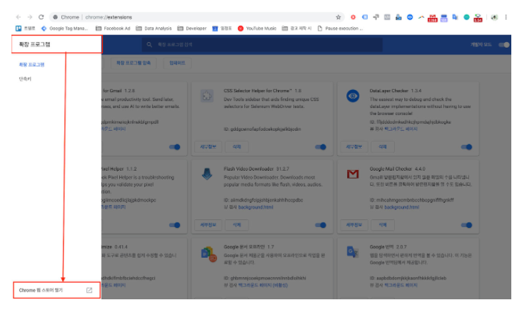Go back with the browser back arrow
This screenshot has width=532, height=320.
pos(19,17)
